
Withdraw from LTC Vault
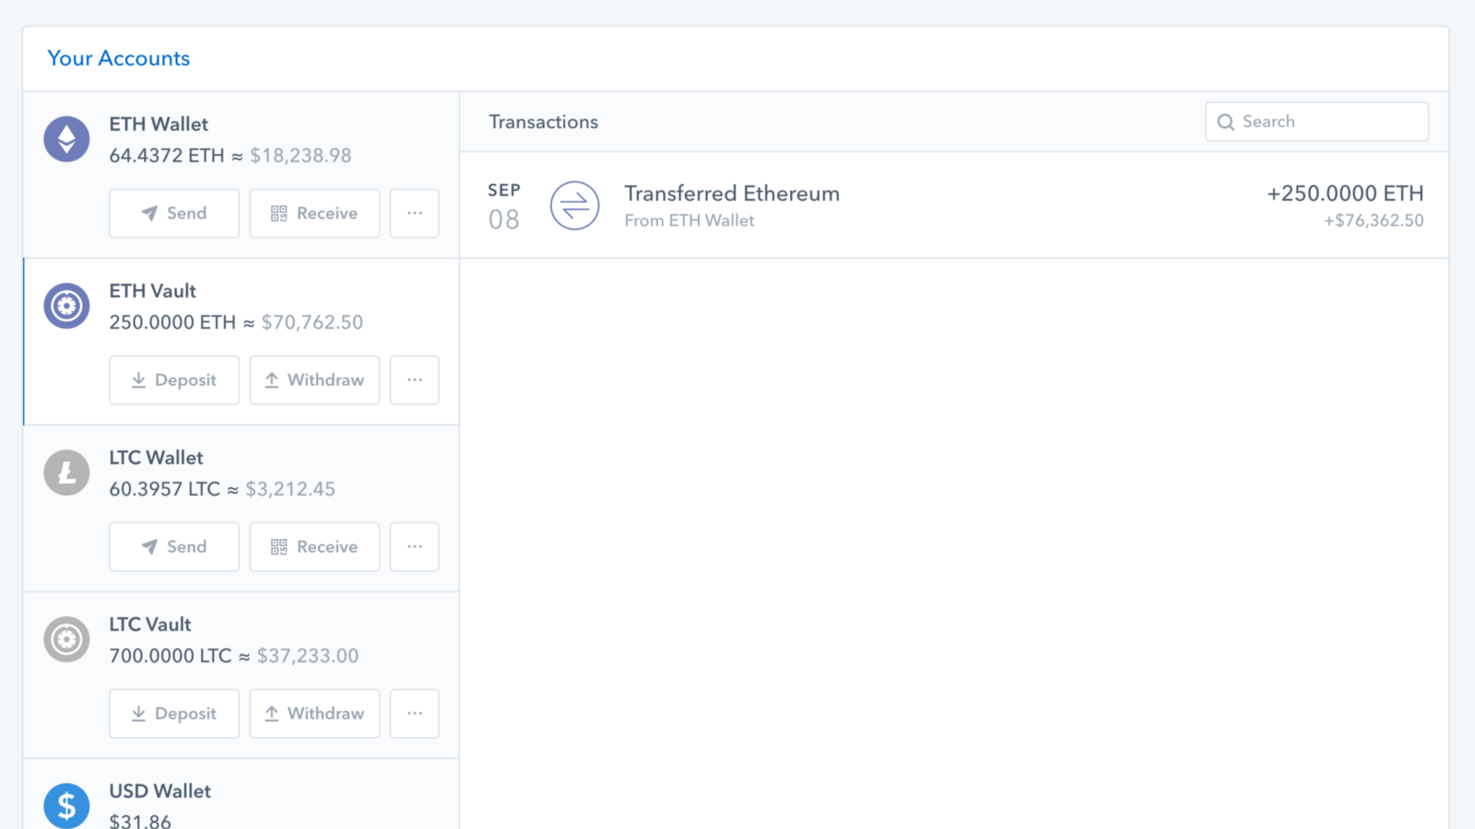tap(314, 713)
